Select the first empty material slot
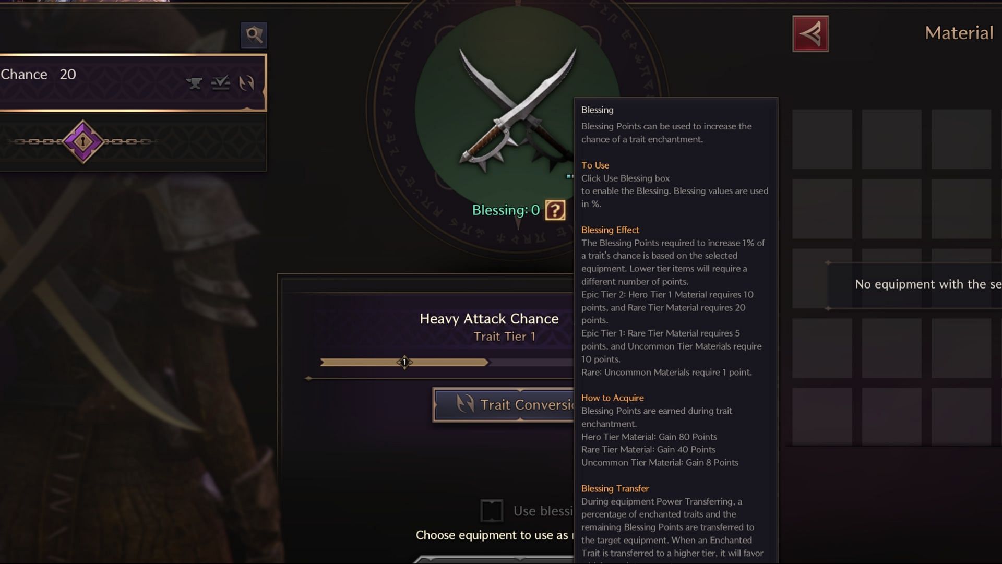Image resolution: width=1002 pixels, height=564 pixels. tap(822, 139)
